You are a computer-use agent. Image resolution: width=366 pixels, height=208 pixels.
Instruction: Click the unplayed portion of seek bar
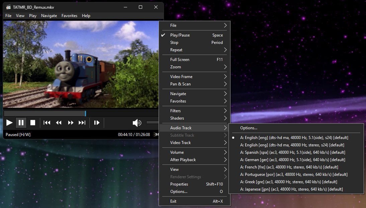(122, 113)
